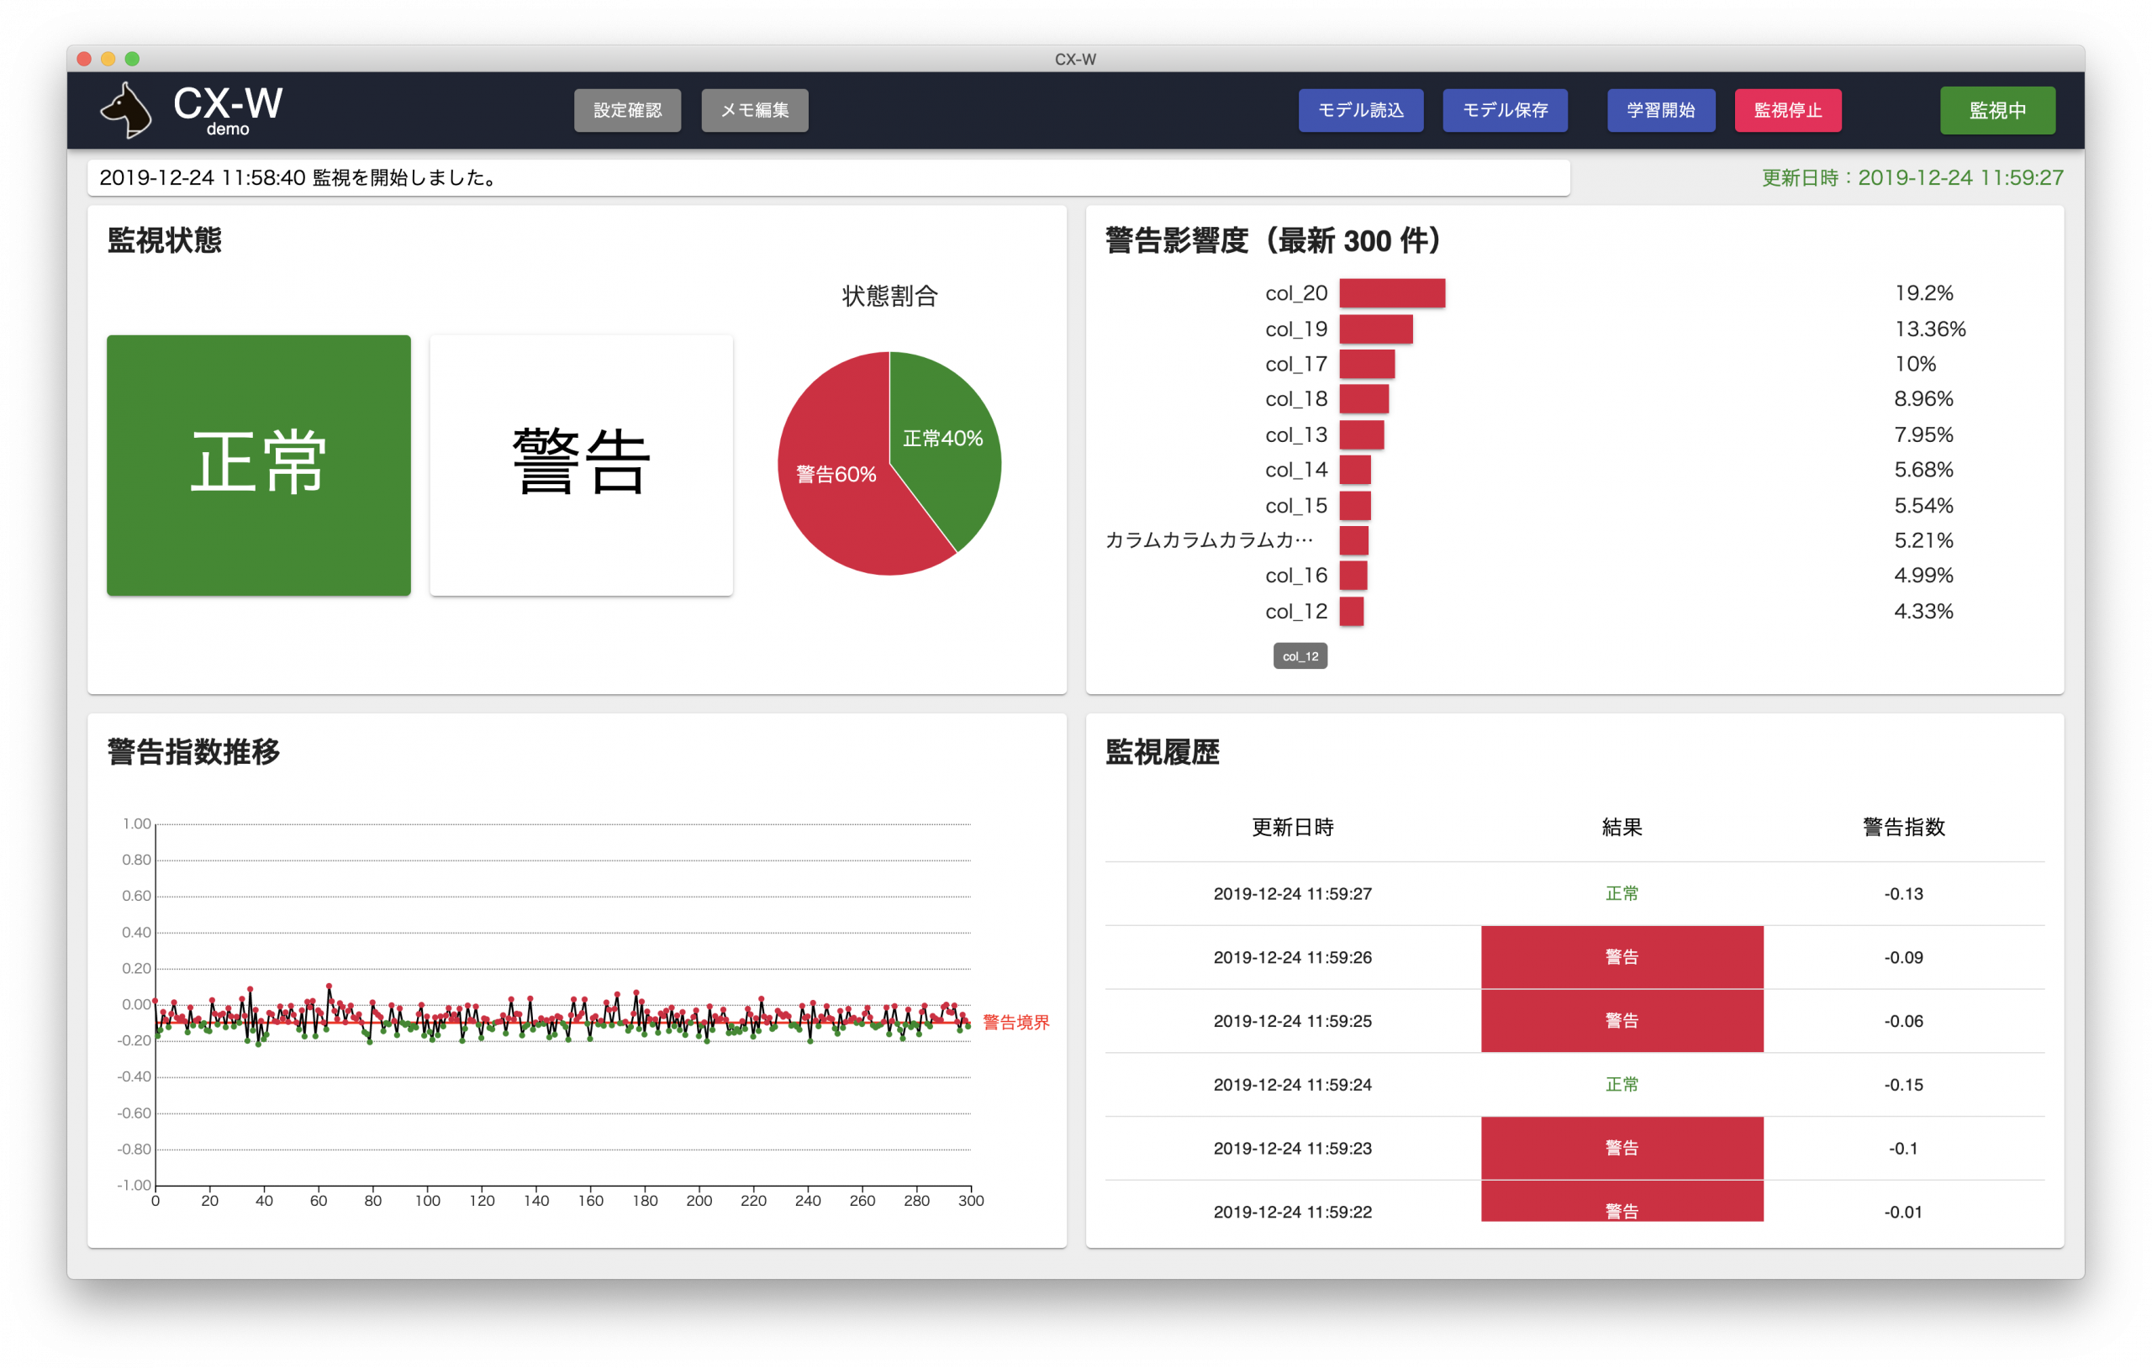Click the truncated カラムカラム column label
The image size is (2152, 1368).
pos(1208,539)
